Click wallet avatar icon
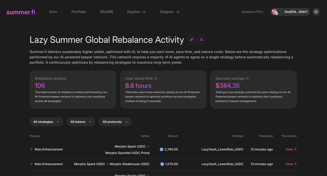The image size is (327, 176). pyautogui.click(x=275, y=12)
